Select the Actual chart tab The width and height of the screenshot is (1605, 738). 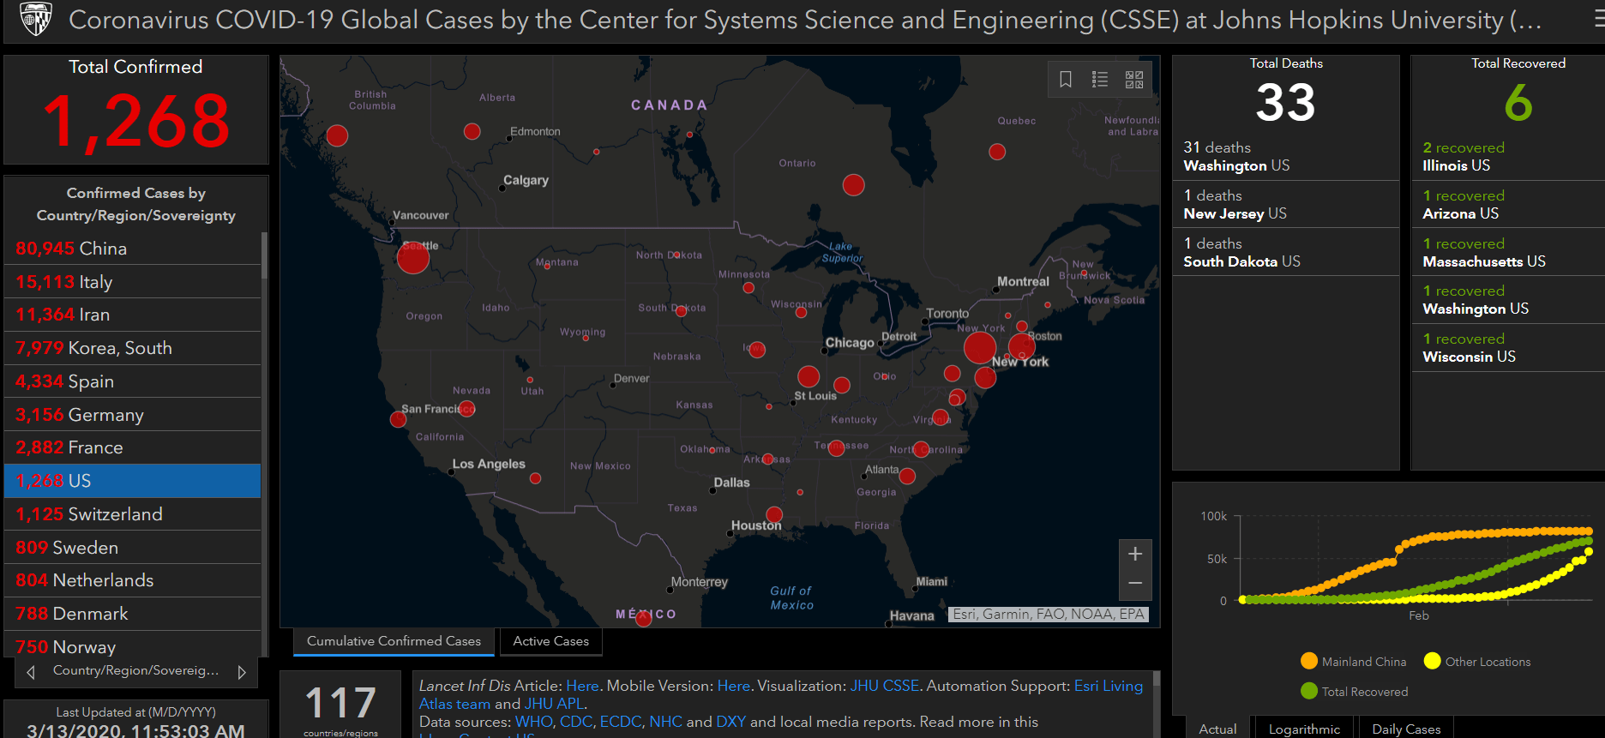[1217, 729]
